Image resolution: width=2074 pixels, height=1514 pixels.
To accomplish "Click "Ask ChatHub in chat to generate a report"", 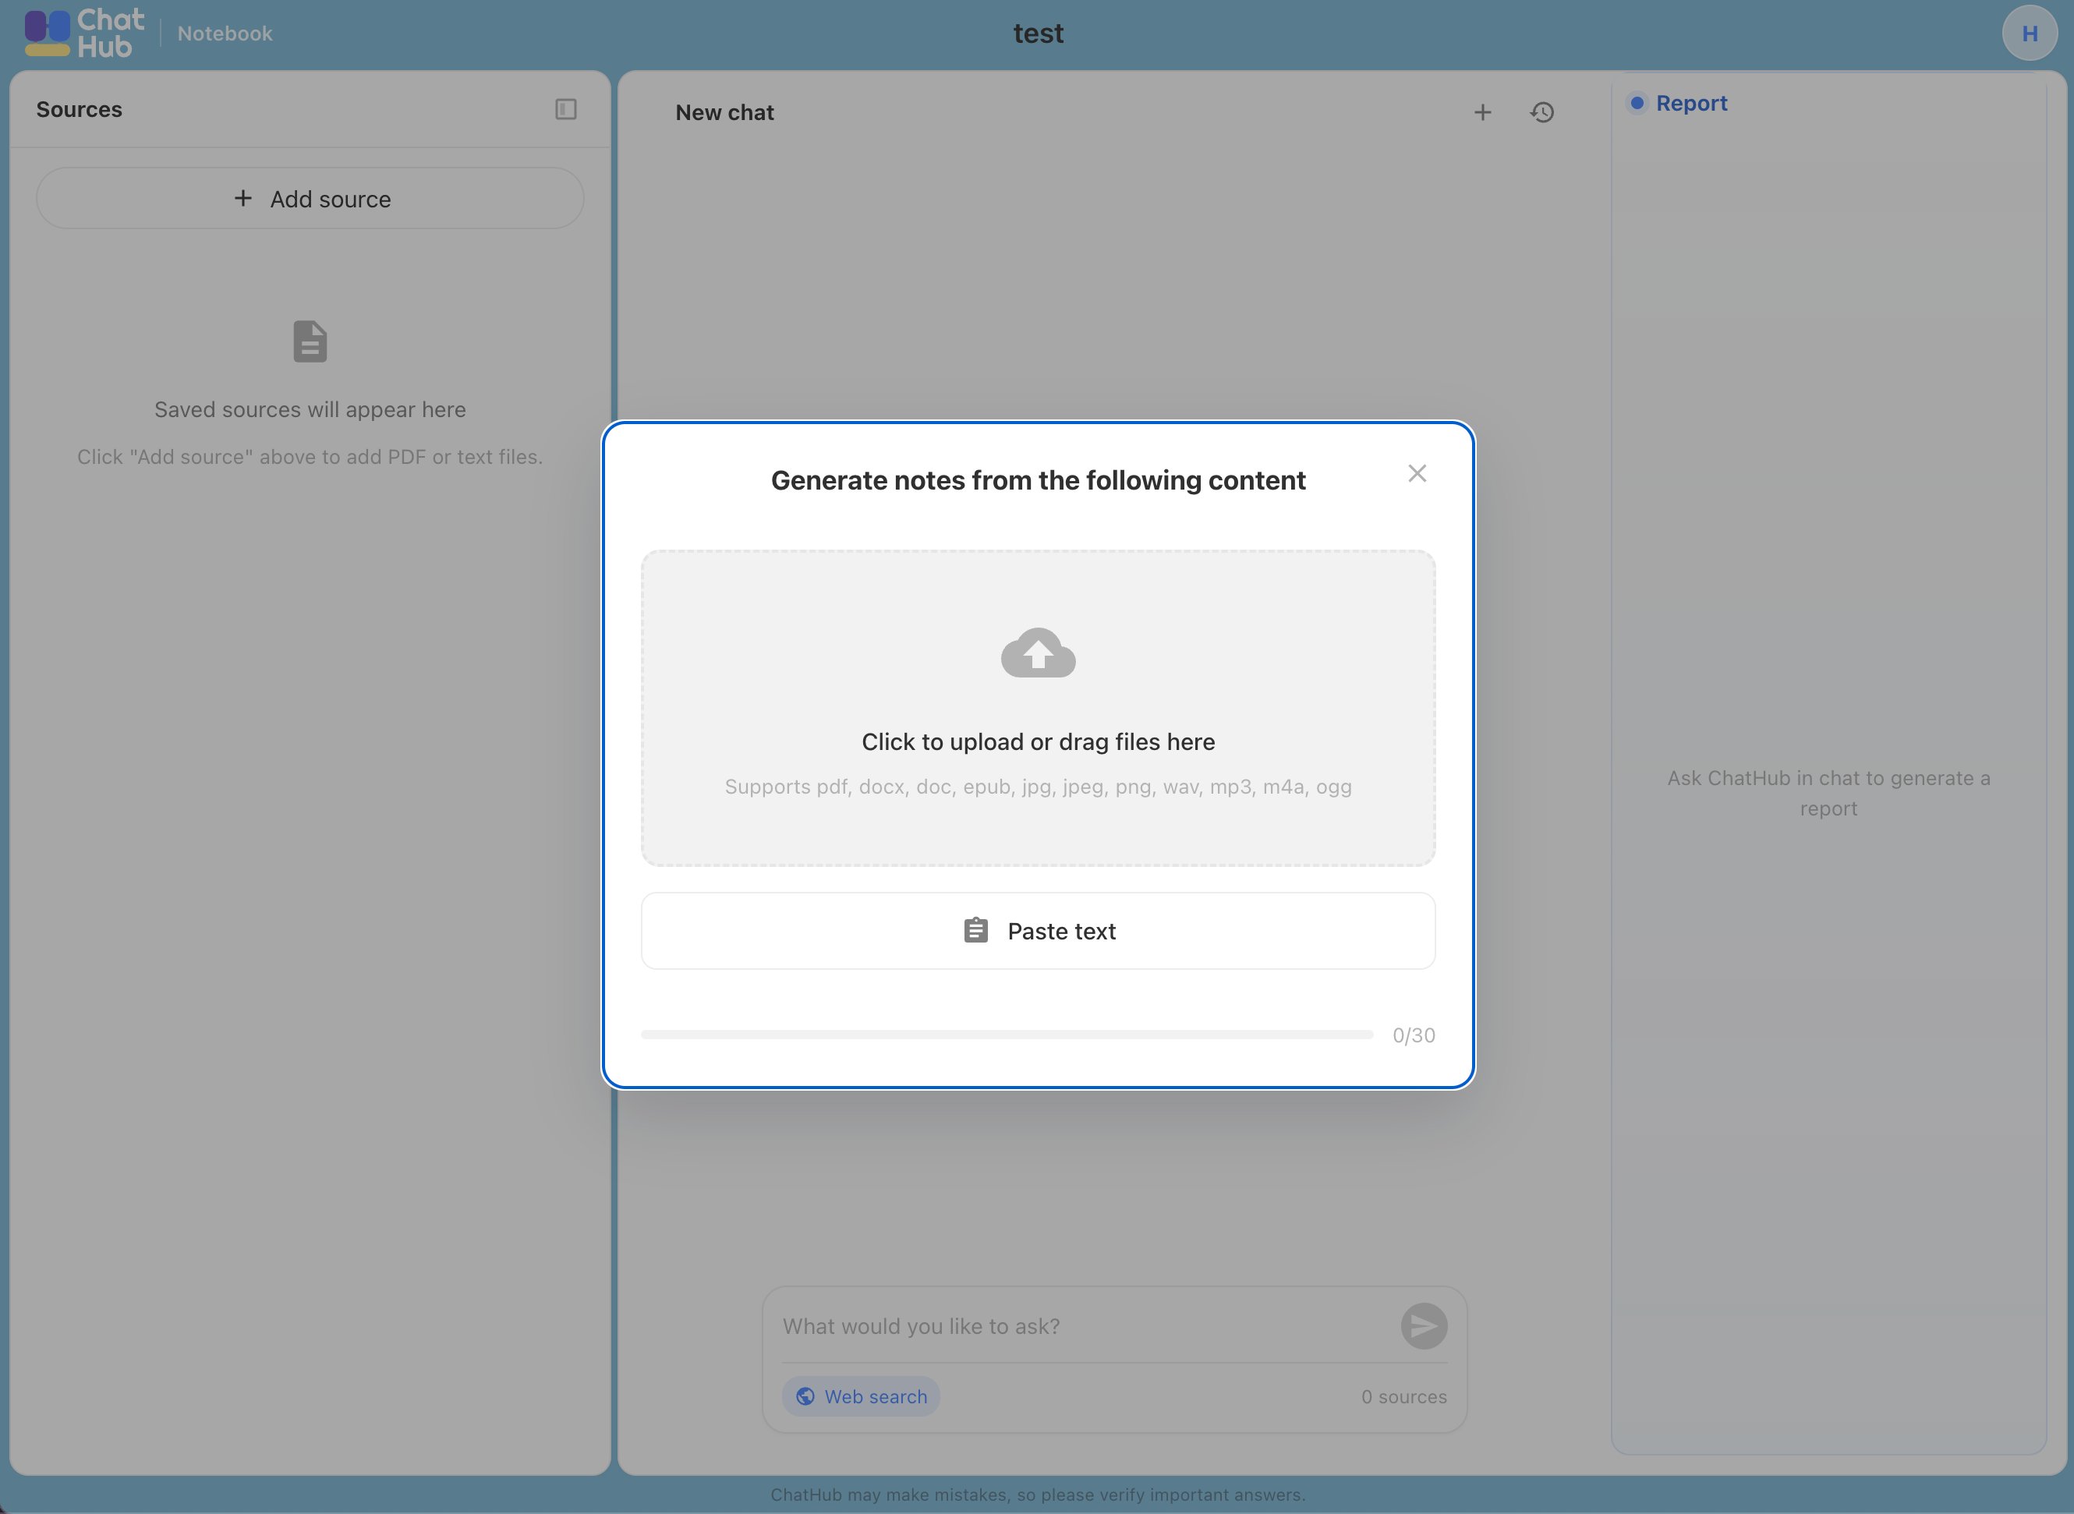I will [1828, 793].
